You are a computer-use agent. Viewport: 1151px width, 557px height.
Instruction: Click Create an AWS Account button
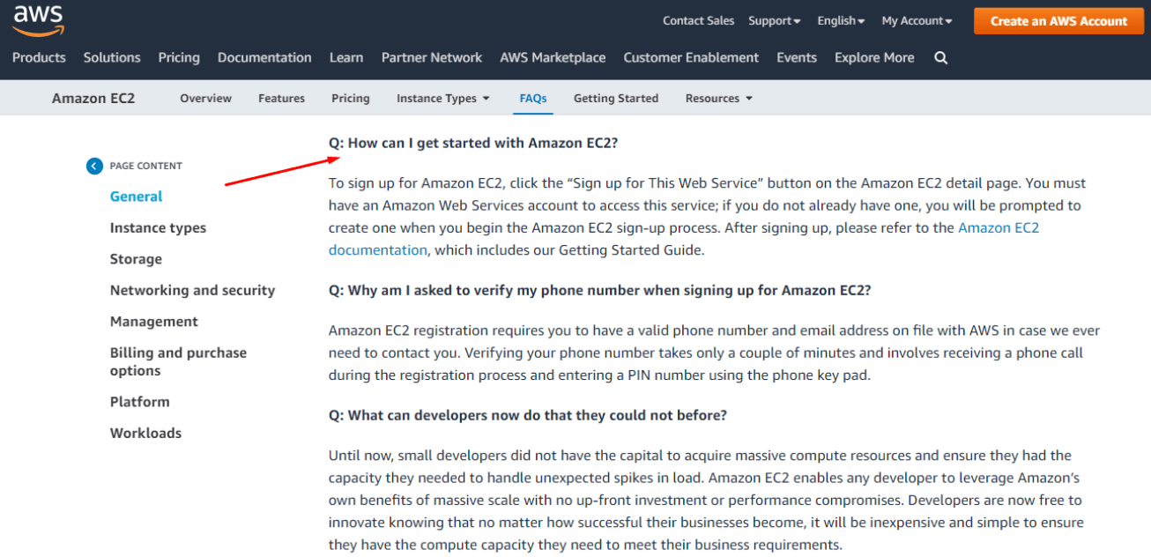point(1058,21)
